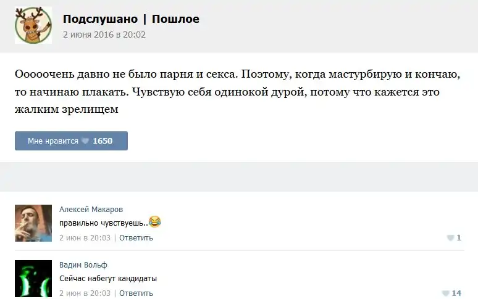The height and width of the screenshot is (299, 478).
Task: Like Вадим Вольф's comment with the heart
Action: pos(446,293)
